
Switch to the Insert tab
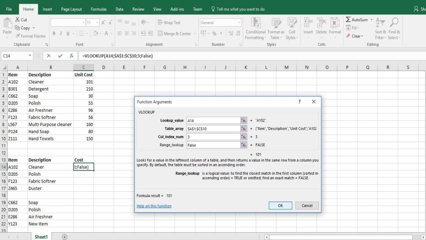click(47, 9)
